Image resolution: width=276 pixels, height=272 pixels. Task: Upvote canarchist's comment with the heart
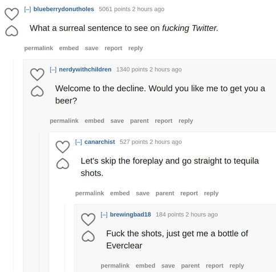[x=63, y=147]
